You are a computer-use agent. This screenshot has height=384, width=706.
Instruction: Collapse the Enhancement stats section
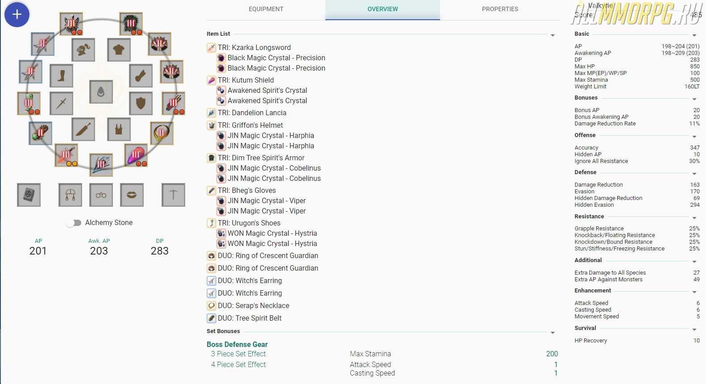[x=694, y=292]
